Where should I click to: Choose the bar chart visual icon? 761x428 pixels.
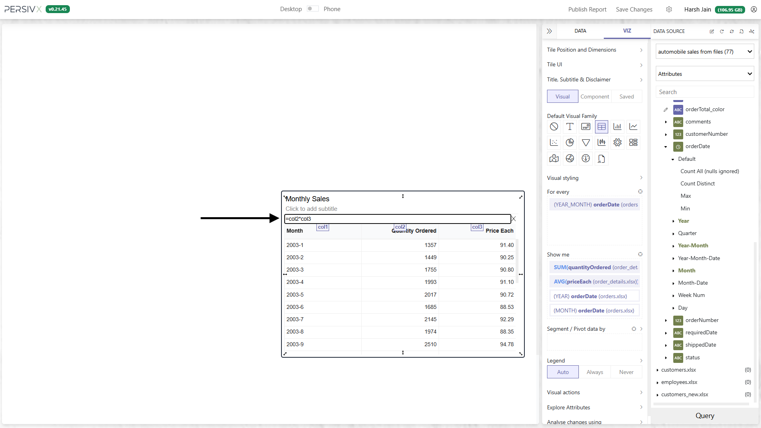(617, 127)
